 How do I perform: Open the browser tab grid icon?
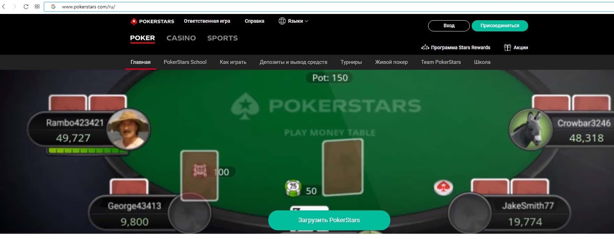coord(37,7)
